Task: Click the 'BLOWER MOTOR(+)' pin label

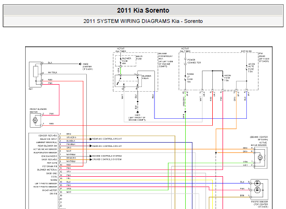Action: pyautogui.click(x=47, y=170)
